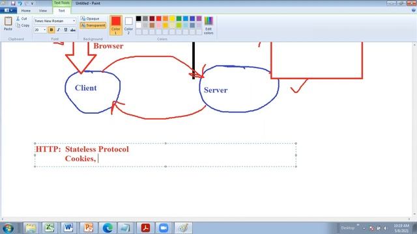The width and height of the screenshot is (417, 234).
Task: Click the taskbar clock showing date
Action: [401, 228]
